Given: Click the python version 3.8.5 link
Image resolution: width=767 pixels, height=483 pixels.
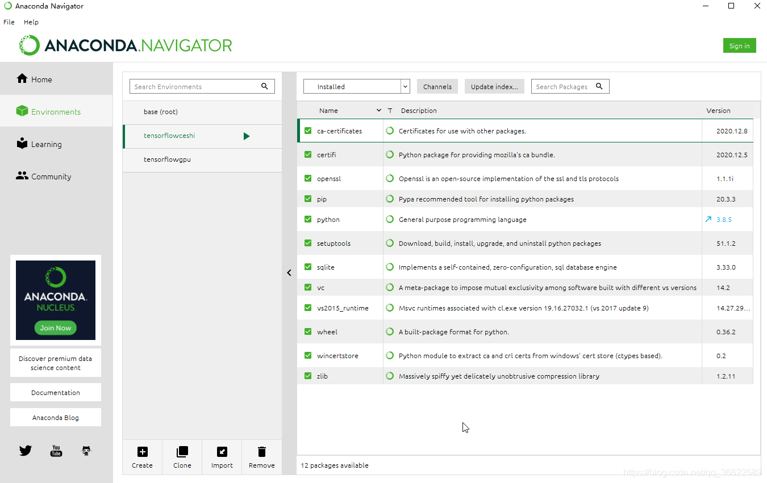Looking at the screenshot, I should (724, 220).
